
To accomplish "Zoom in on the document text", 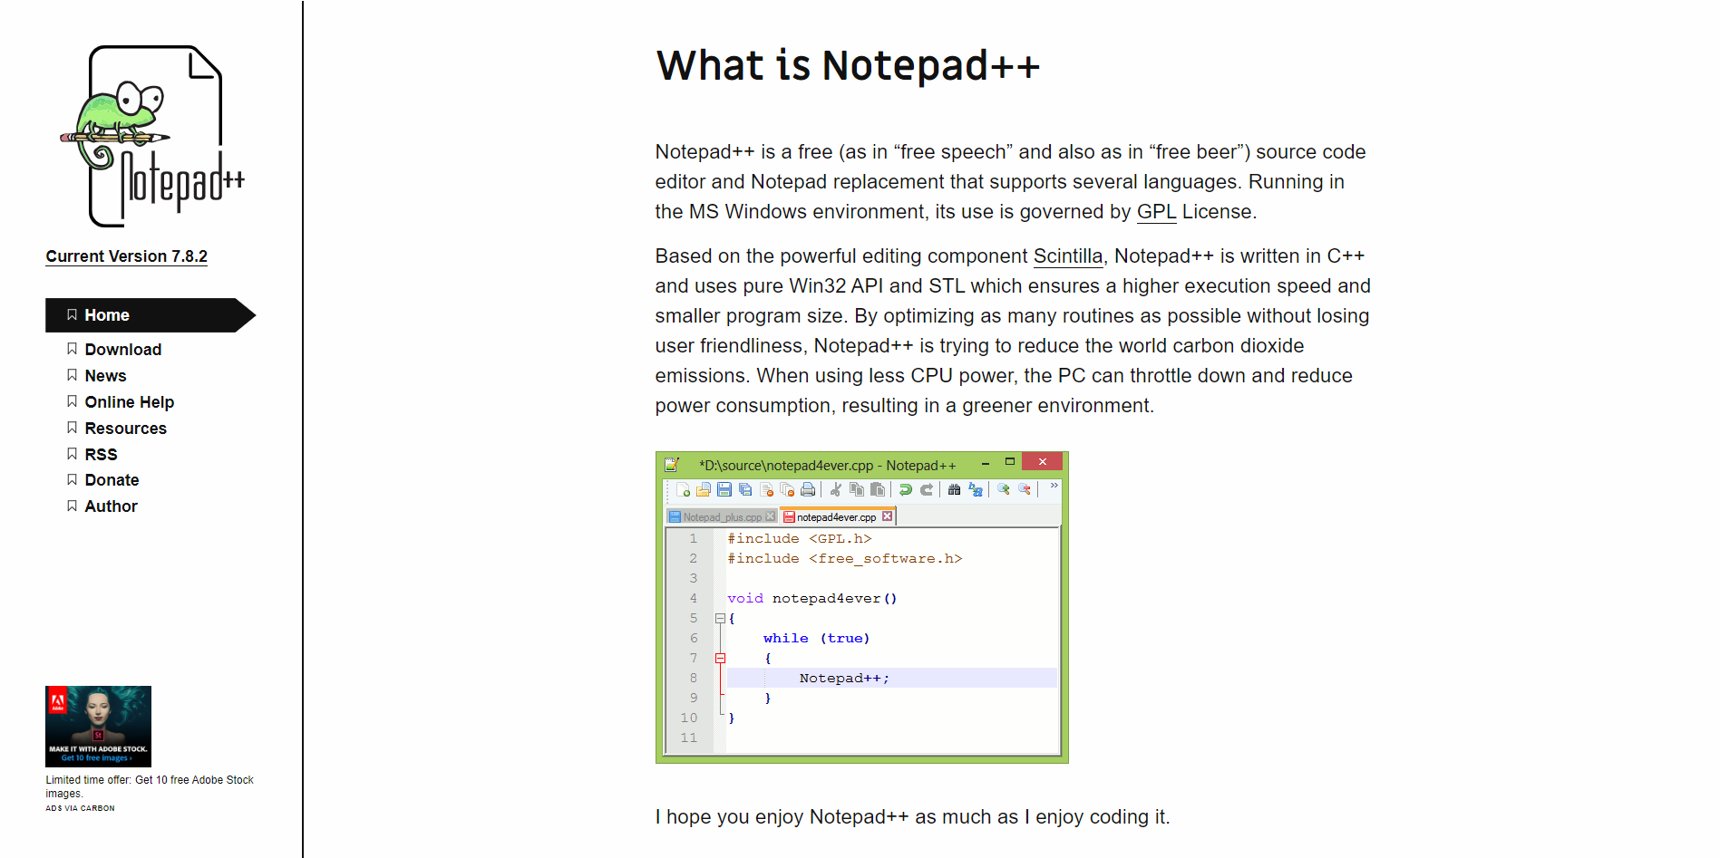I will [x=1004, y=490].
